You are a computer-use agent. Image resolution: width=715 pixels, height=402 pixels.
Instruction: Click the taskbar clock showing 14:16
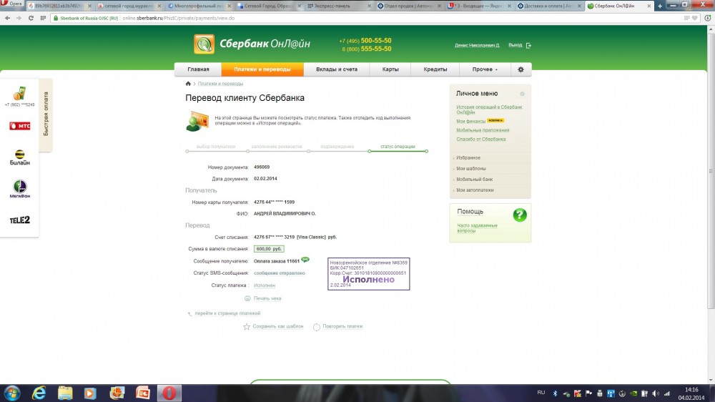691,390
